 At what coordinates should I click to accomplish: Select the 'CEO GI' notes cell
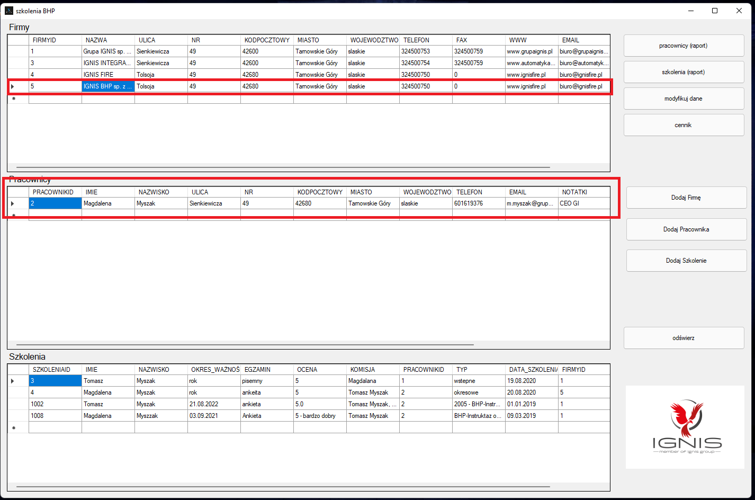coord(584,203)
